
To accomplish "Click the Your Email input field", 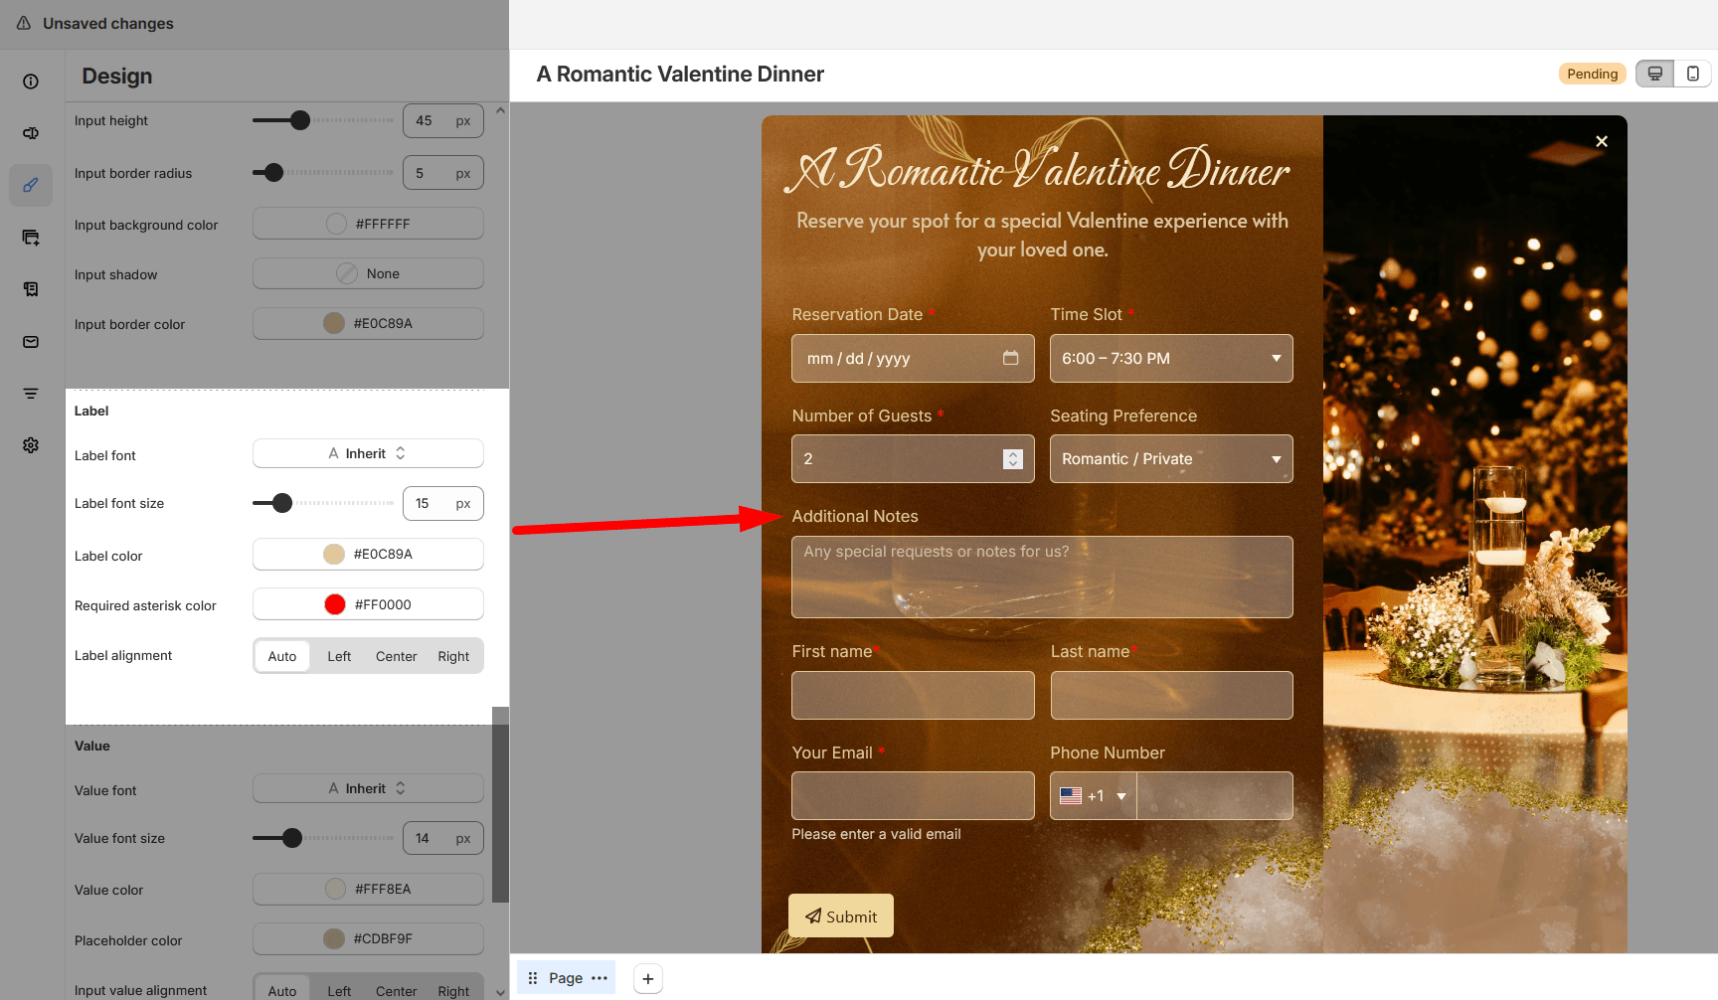I will [913, 796].
